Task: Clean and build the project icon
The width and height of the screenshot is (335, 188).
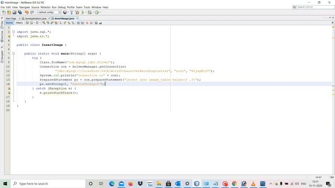Action: (77, 13)
